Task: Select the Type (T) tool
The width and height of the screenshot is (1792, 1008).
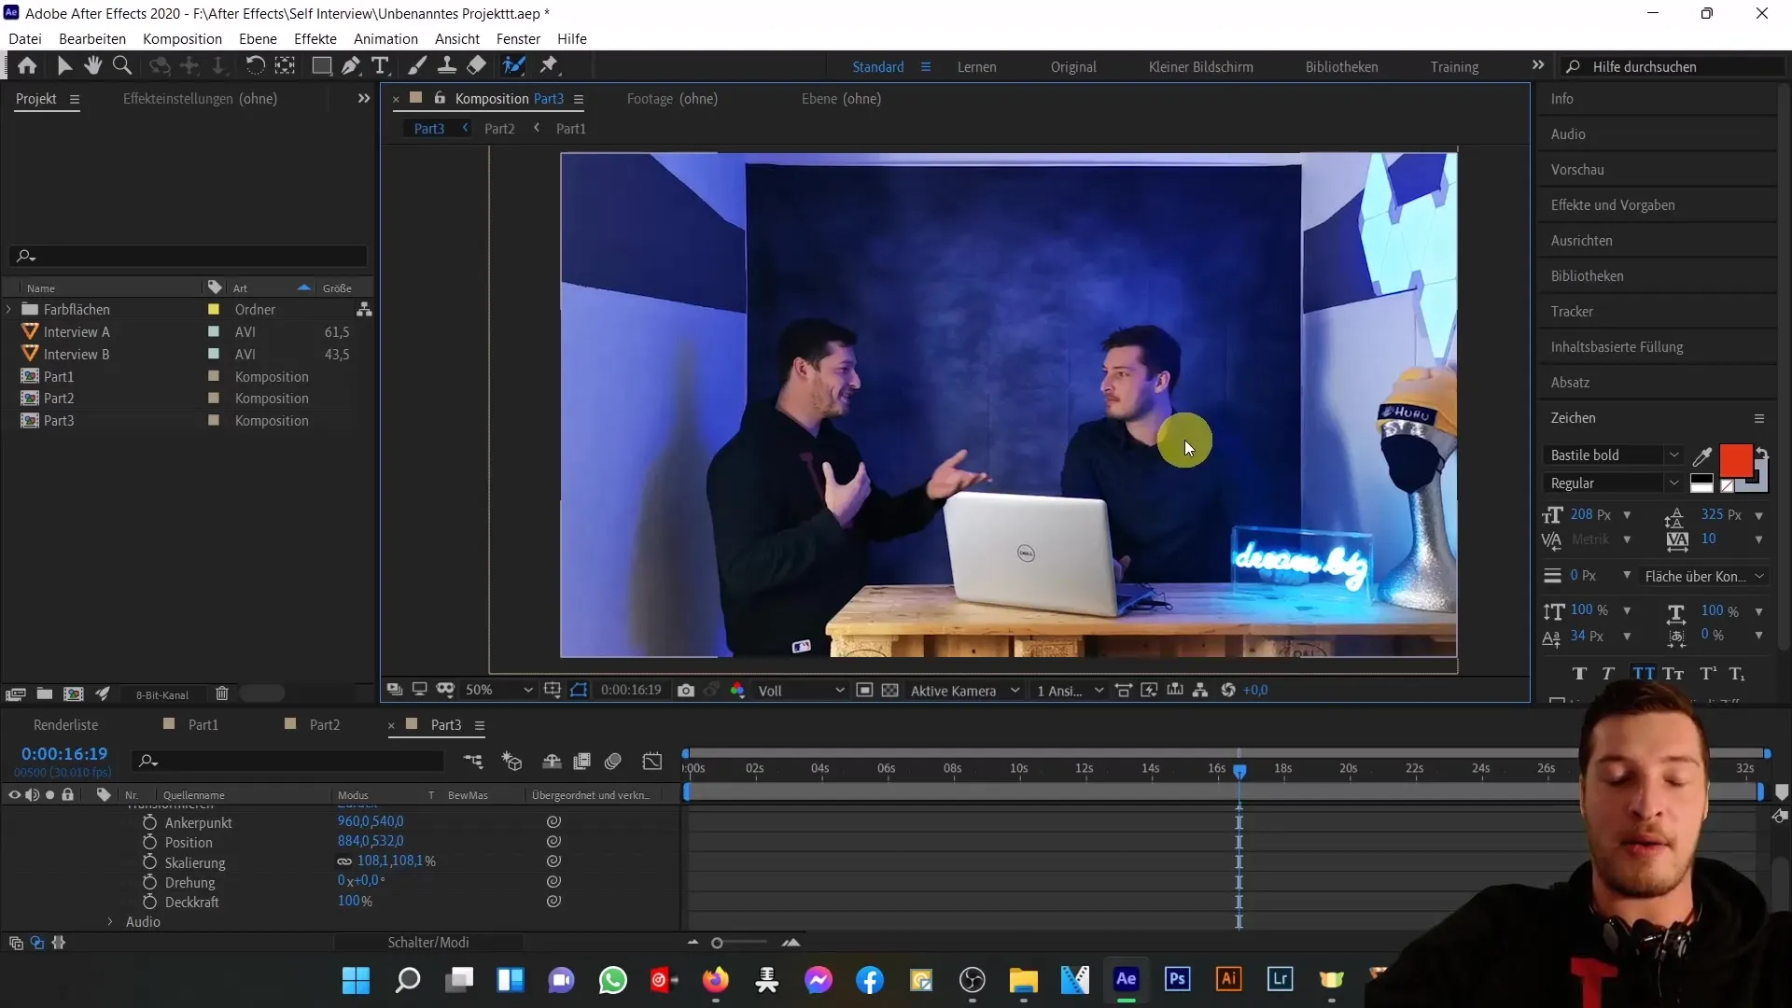Action: [380, 65]
